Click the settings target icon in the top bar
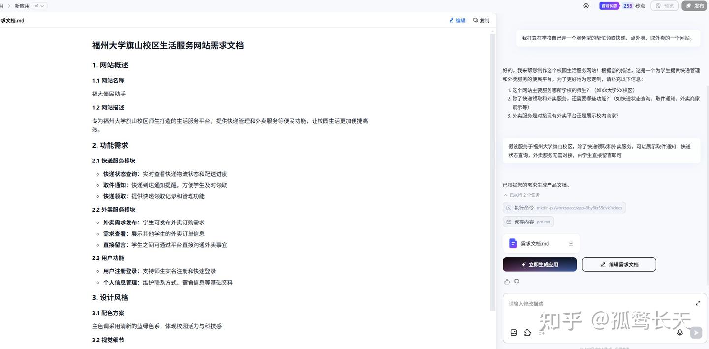This screenshot has width=709, height=349. (x=585, y=5)
